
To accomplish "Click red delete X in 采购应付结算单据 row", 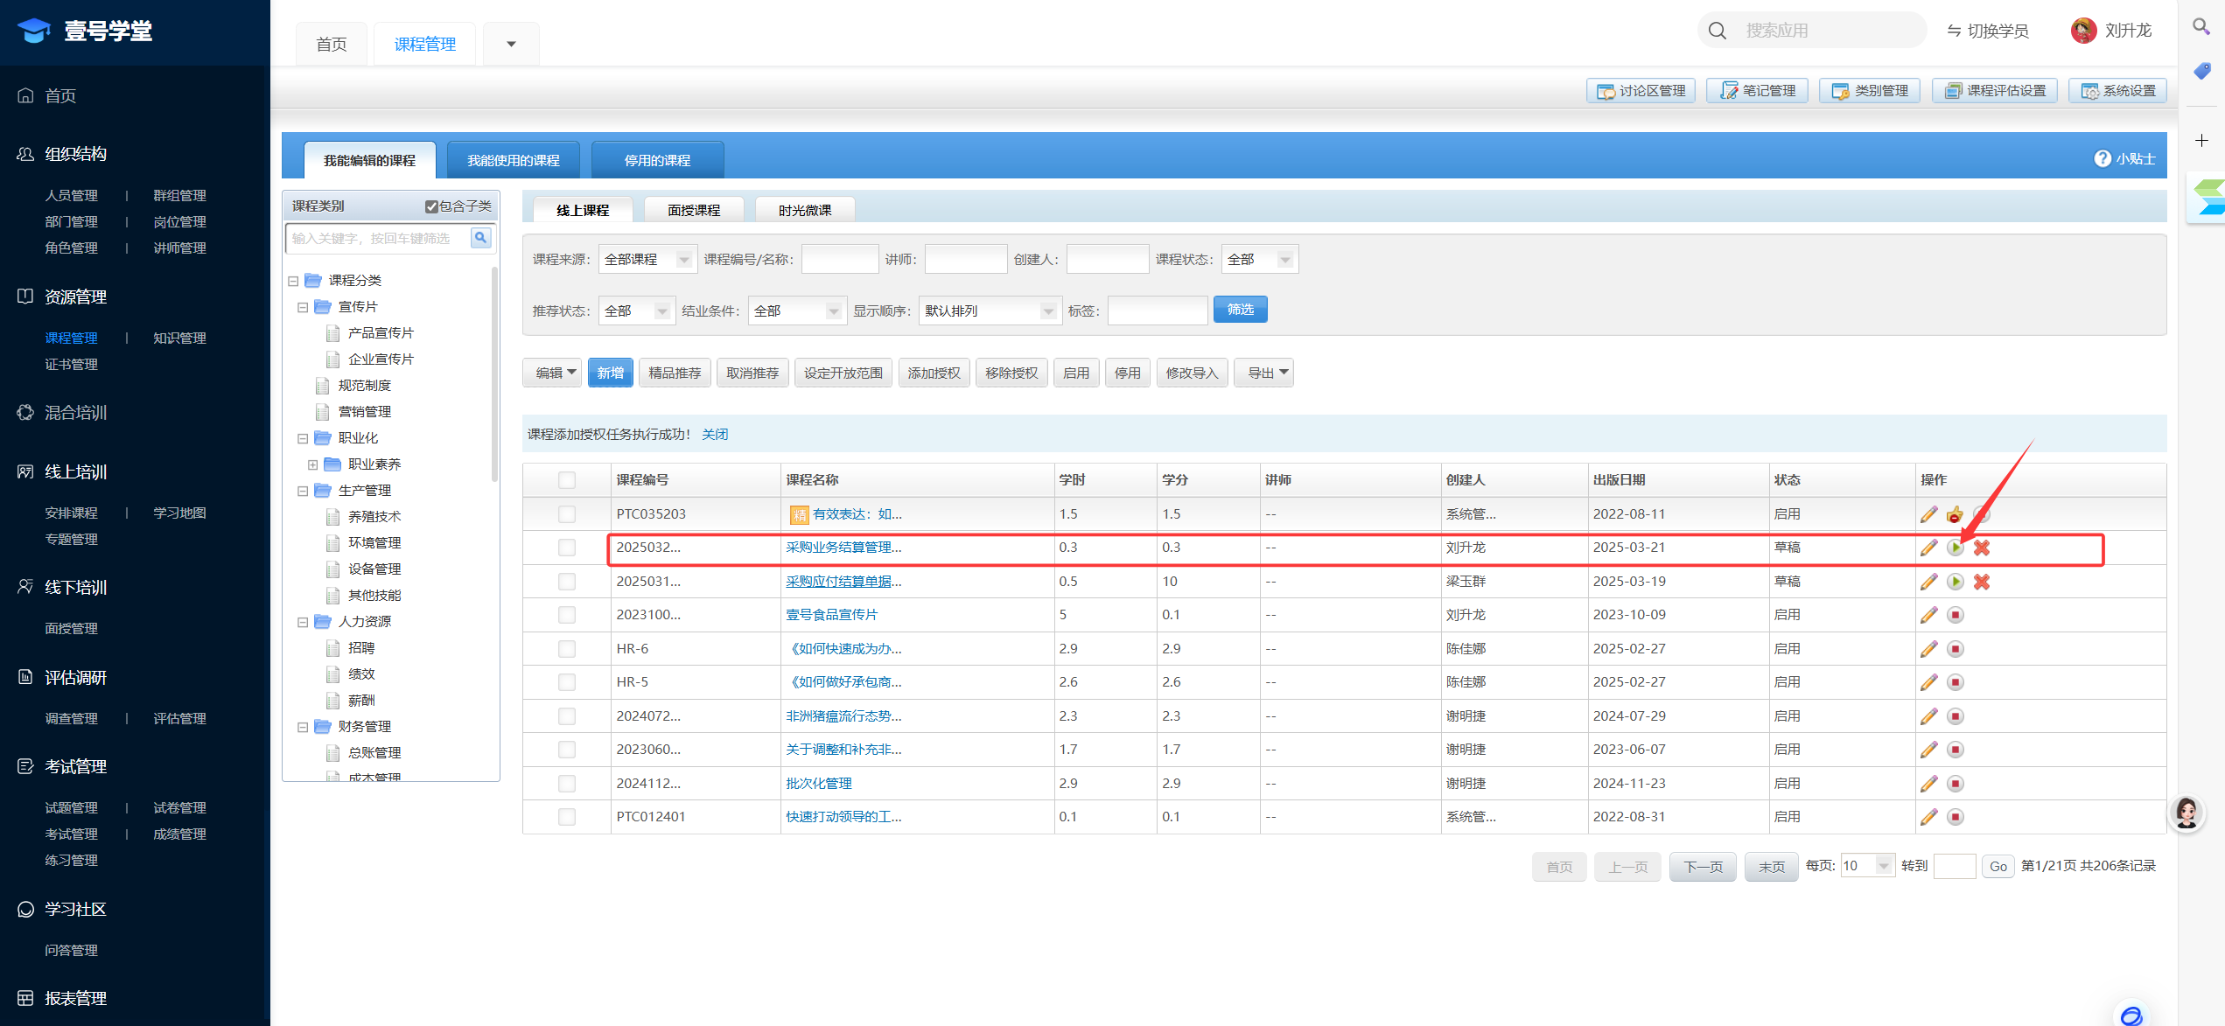I will pos(1982,582).
